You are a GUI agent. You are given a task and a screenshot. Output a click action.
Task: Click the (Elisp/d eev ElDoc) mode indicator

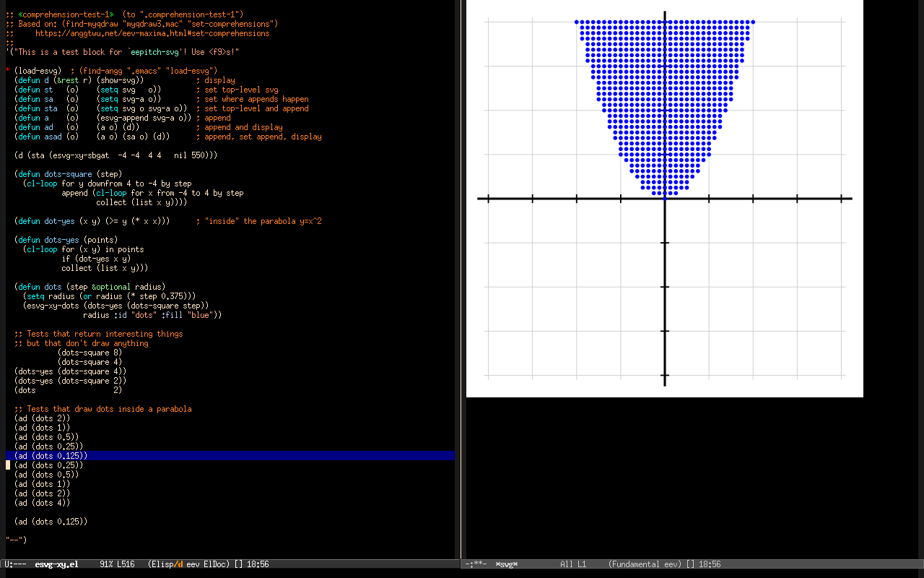[x=189, y=564]
